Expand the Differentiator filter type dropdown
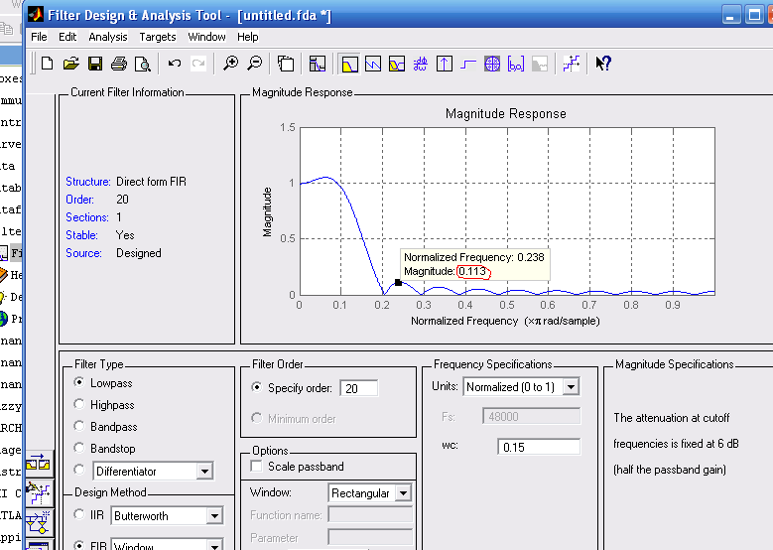This screenshot has width=773, height=550. click(204, 472)
